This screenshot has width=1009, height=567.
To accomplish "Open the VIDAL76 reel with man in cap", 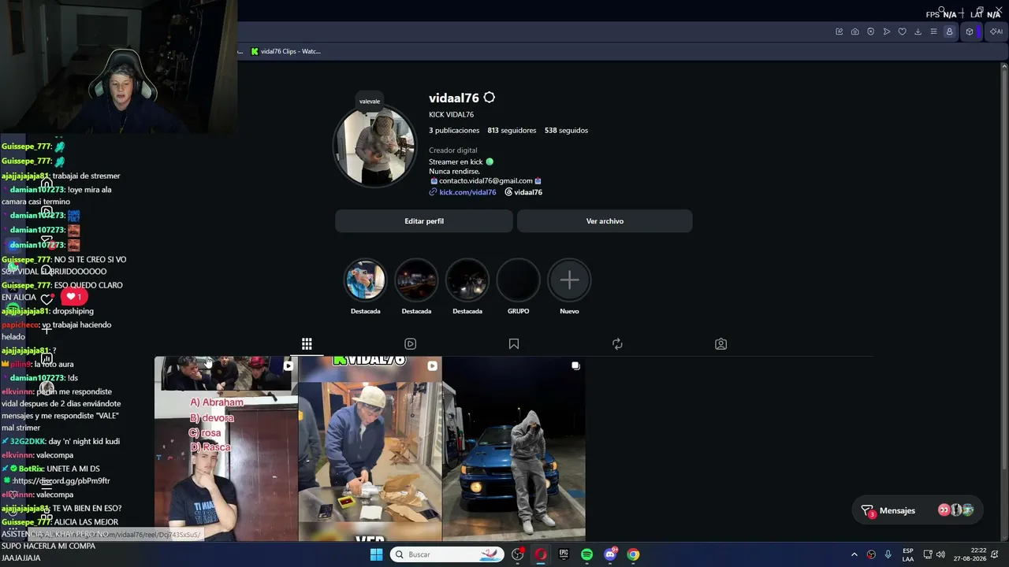I will 370,449.
